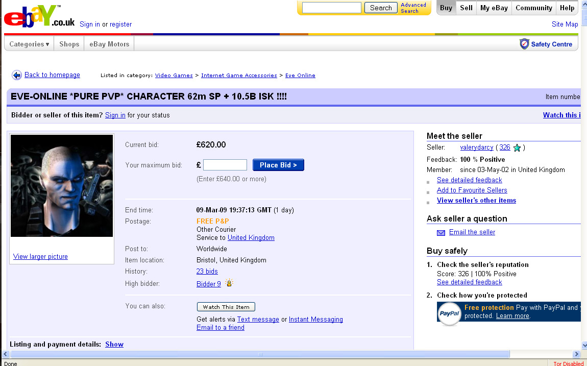Click the register link
This screenshot has height=366, width=587.
(x=120, y=25)
